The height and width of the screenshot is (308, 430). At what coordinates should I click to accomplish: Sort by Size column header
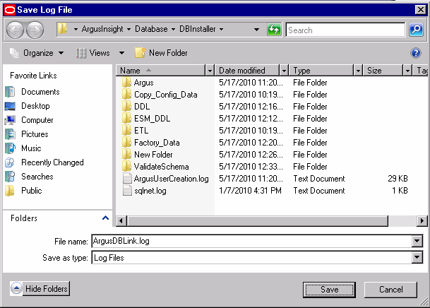click(383, 71)
